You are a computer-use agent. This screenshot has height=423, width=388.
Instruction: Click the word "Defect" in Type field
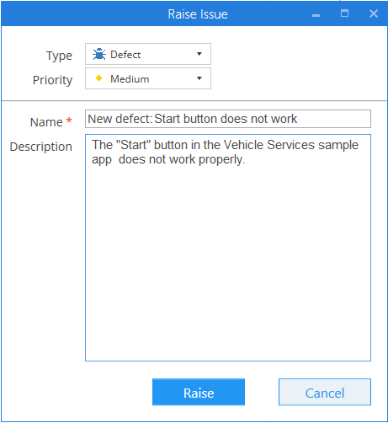pos(125,55)
